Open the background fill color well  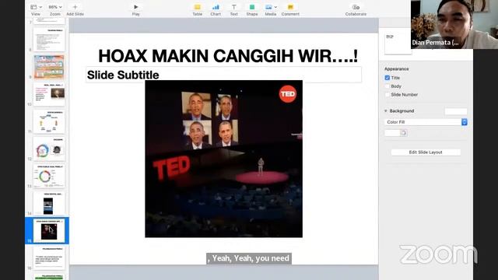coord(392,133)
